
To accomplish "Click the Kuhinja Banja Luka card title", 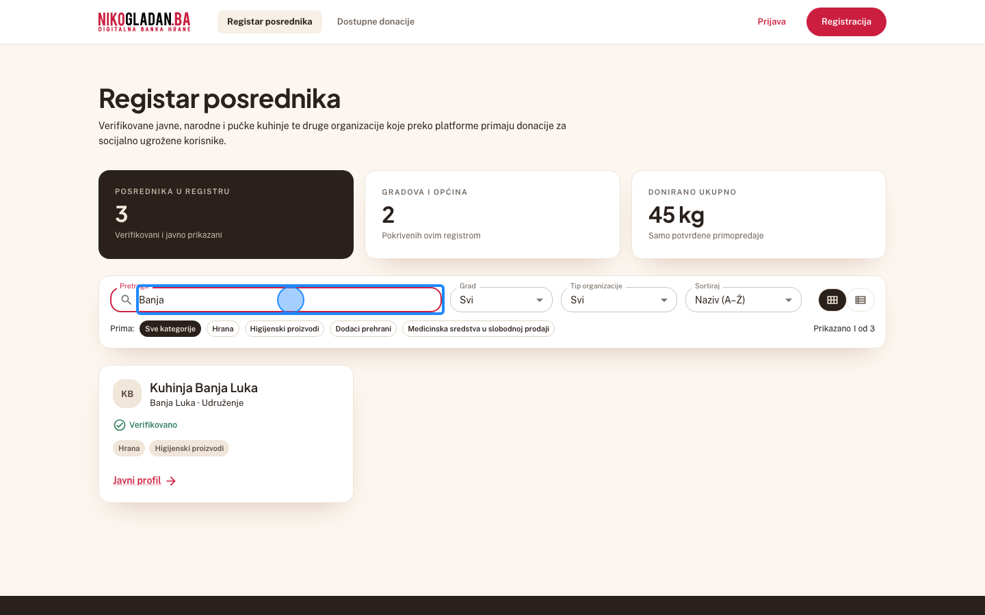I will (x=204, y=387).
